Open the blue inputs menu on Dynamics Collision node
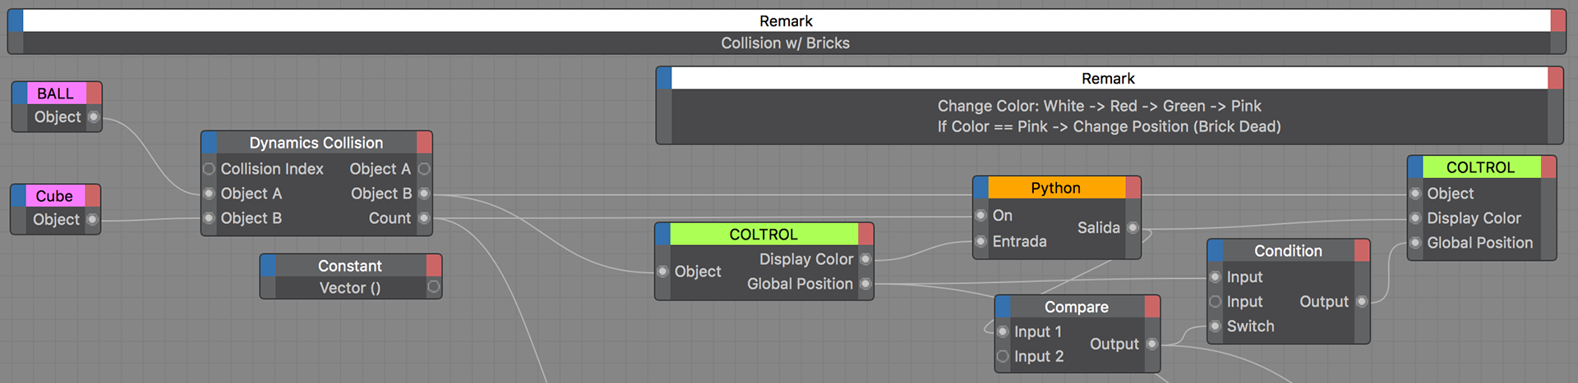The width and height of the screenshot is (1578, 383). click(210, 143)
